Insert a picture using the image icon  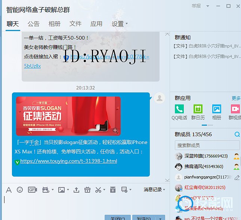[x=61, y=190]
